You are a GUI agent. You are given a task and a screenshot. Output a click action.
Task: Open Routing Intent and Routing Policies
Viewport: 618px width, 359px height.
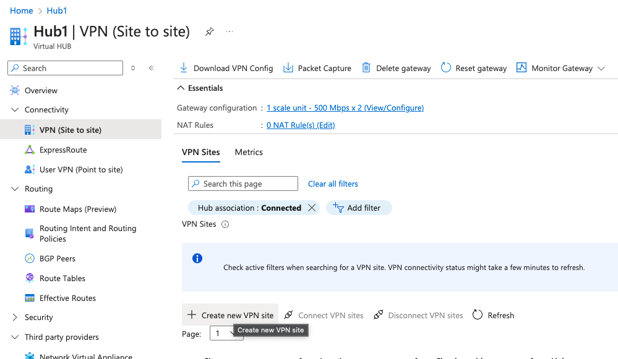click(x=88, y=234)
